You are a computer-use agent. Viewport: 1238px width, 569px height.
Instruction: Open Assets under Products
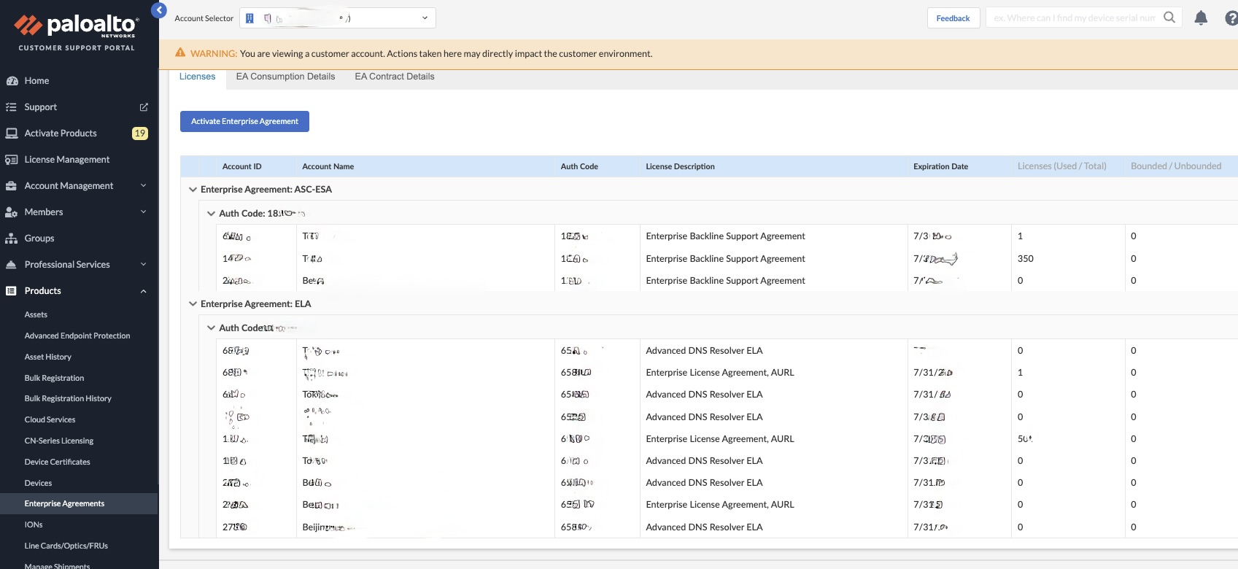pyautogui.click(x=36, y=315)
